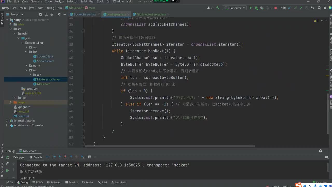The height and width of the screenshot is (187, 332).
Task: Expand all icon in Project panel header
Action: pyautogui.click(x=46, y=14)
